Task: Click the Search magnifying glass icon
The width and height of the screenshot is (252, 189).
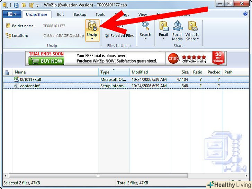Action: coord(145,26)
